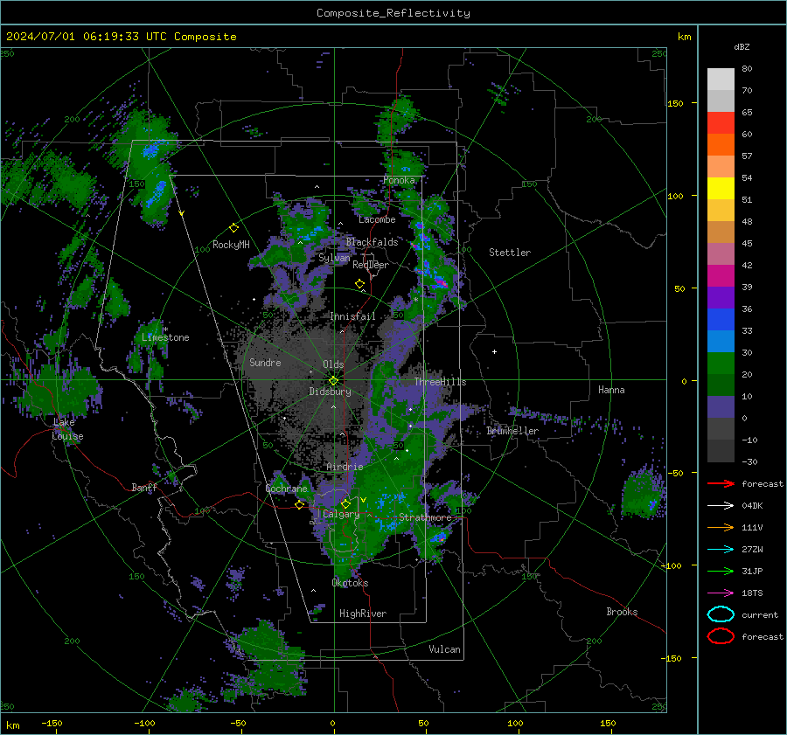Click yellow diamond marker above Calgary label

click(345, 503)
